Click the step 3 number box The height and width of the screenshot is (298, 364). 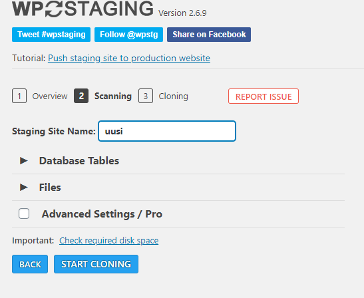click(x=146, y=96)
